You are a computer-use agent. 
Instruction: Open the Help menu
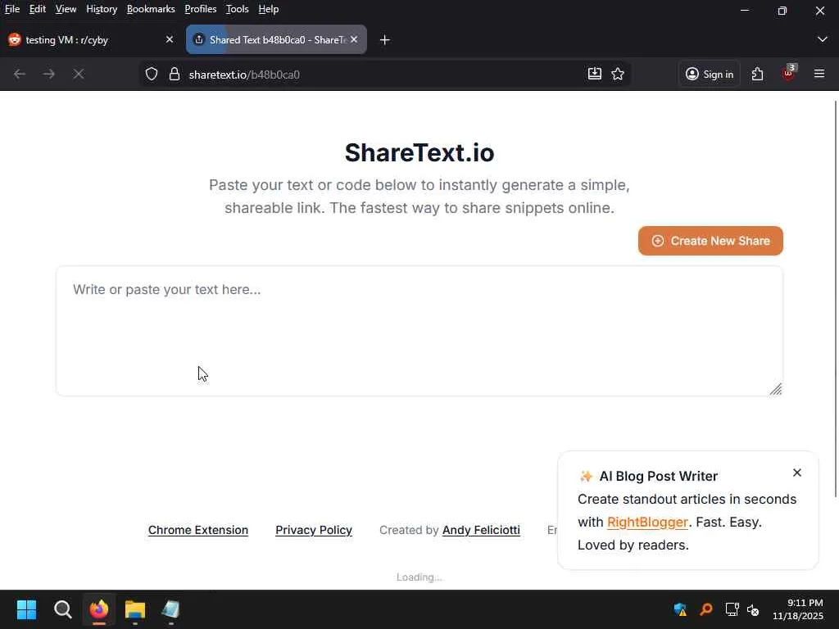pyautogui.click(x=269, y=9)
